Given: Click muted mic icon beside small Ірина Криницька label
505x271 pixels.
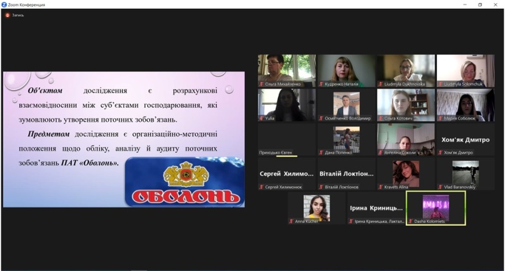Looking at the screenshot, I should tap(351, 221).
